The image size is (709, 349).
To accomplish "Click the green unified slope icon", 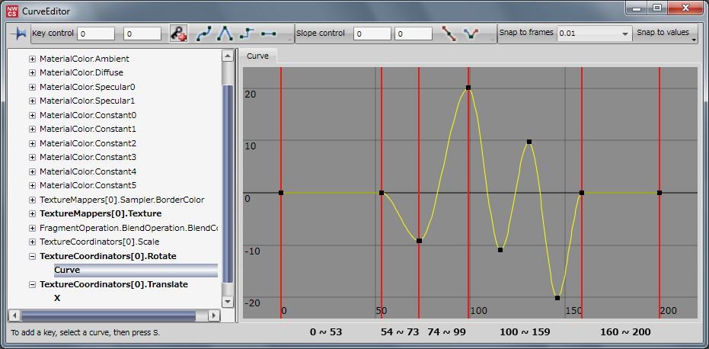I will pyautogui.click(x=471, y=34).
